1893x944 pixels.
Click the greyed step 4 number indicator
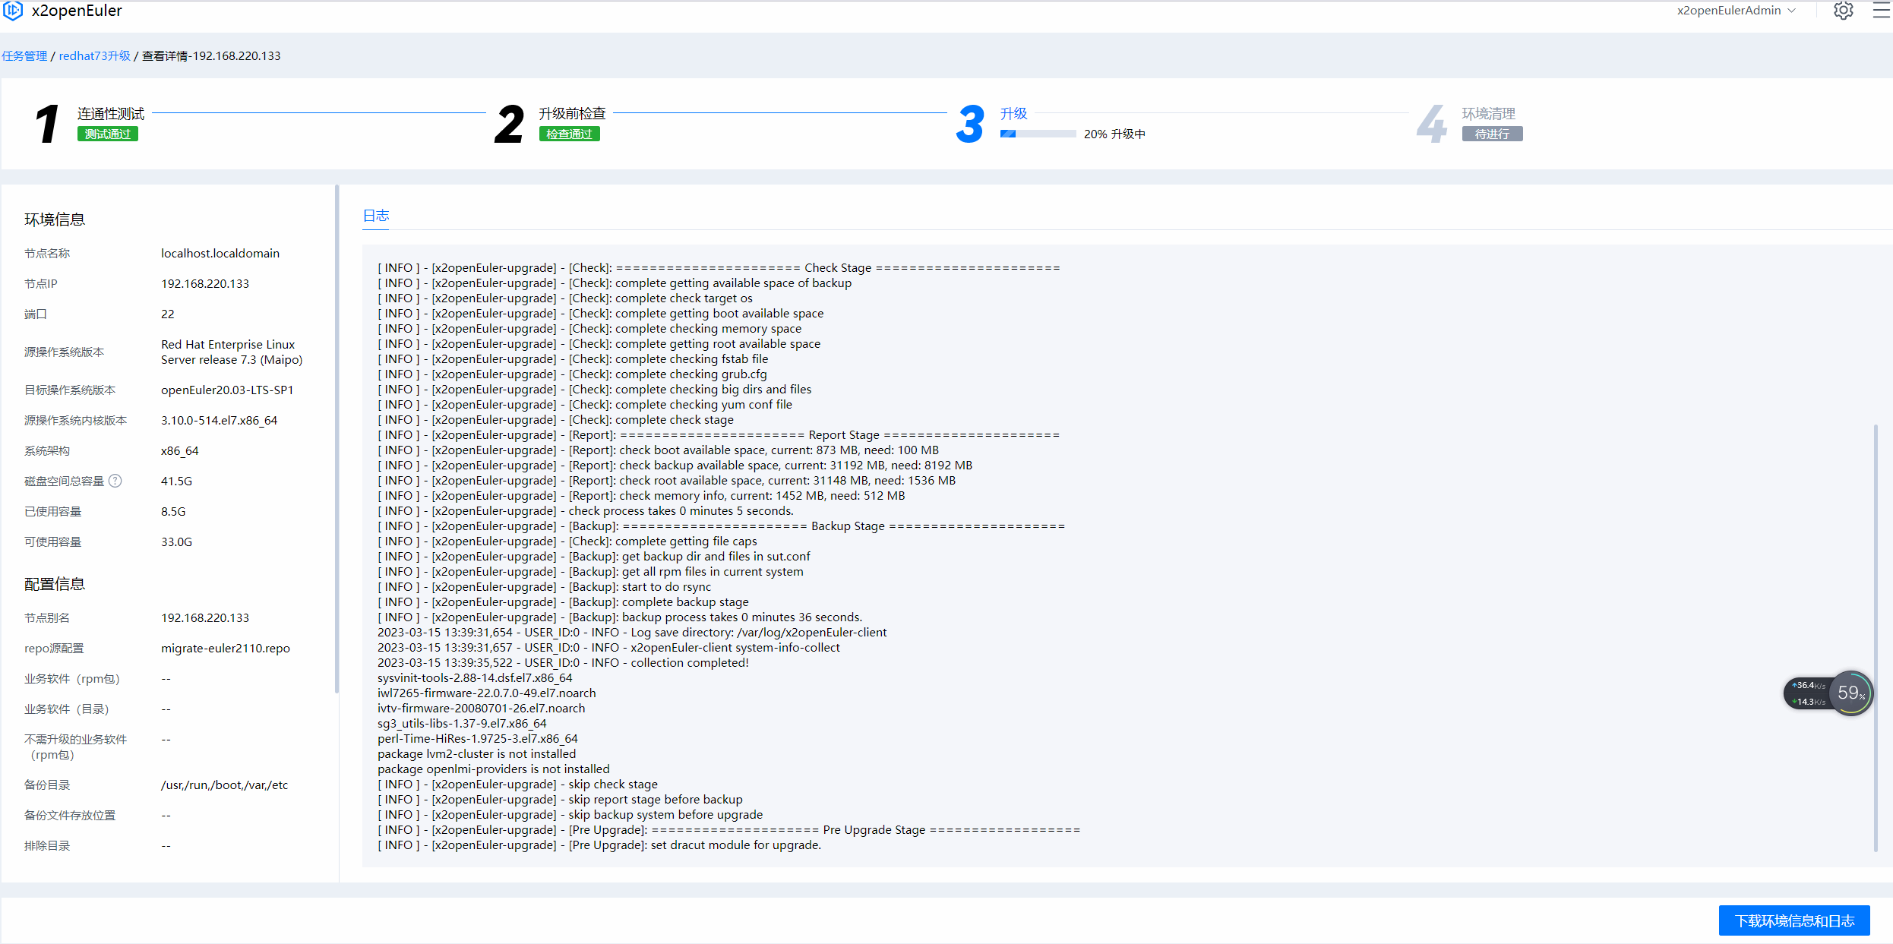click(x=1431, y=123)
